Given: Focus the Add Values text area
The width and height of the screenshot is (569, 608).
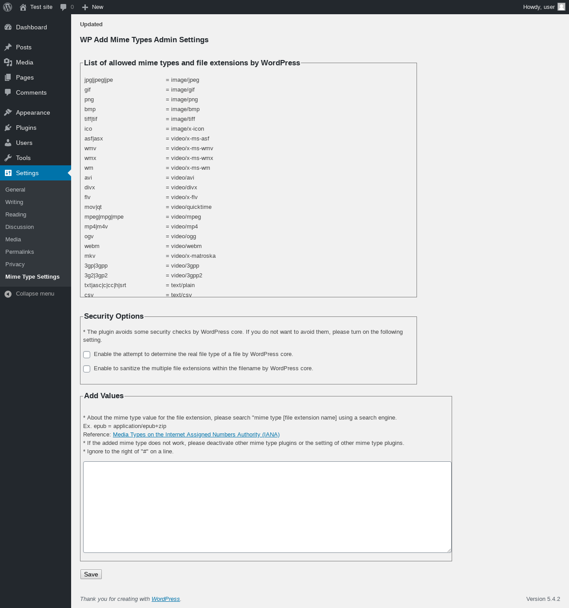Looking at the screenshot, I should (x=267, y=507).
